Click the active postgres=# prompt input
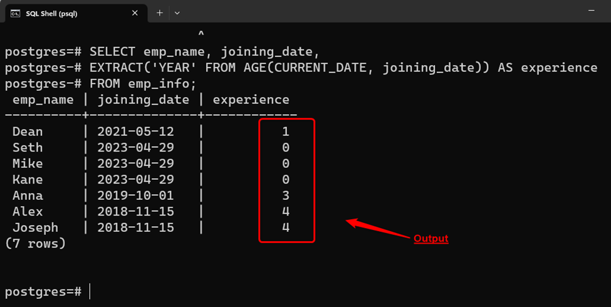Viewport: 611px width, 307px height. (90, 291)
